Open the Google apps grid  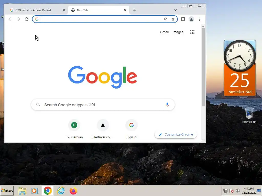point(192,32)
